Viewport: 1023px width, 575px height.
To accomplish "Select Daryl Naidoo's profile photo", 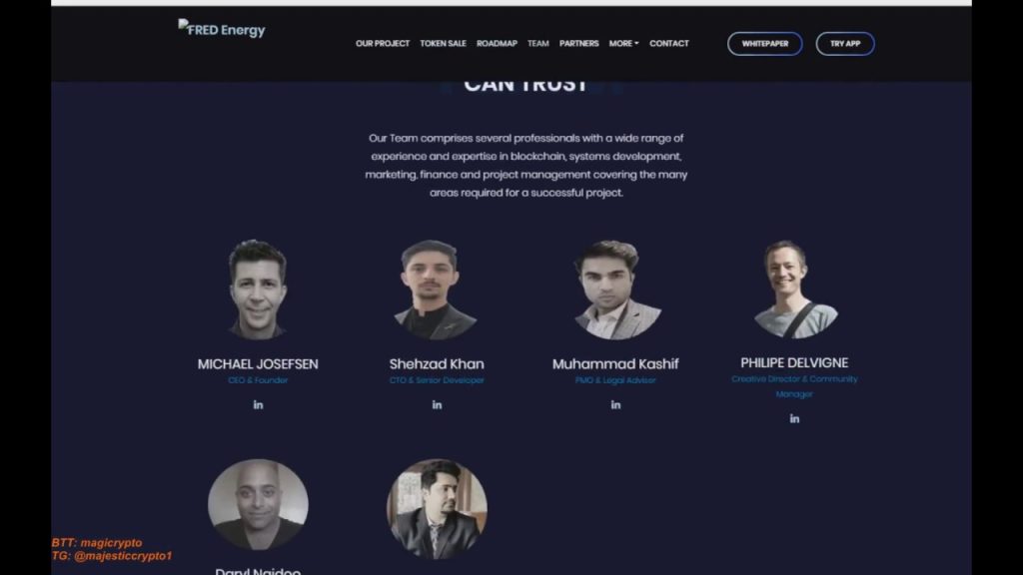I will [x=259, y=504].
